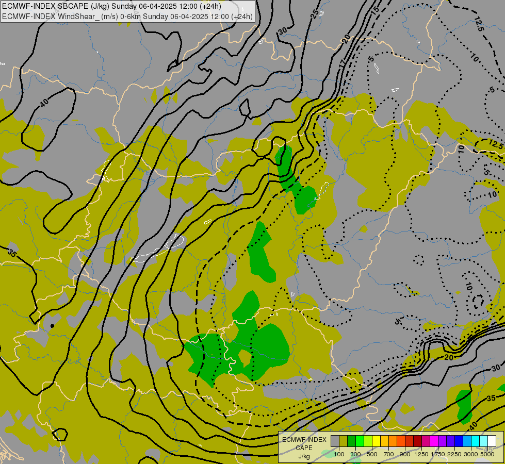
Task: Click the legend value 100
Action: coord(339,454)
